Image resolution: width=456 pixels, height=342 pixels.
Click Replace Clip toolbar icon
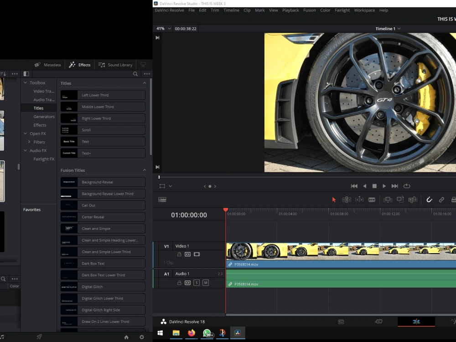point(413,200)
